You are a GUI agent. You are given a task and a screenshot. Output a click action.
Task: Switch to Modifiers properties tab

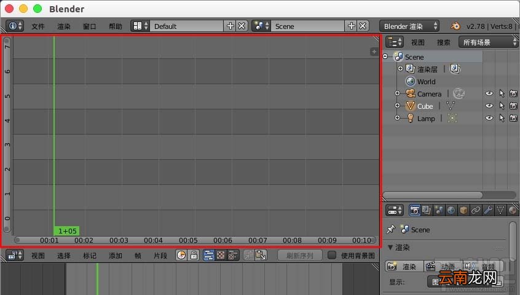pyautogui.click(x=488, y=210)
